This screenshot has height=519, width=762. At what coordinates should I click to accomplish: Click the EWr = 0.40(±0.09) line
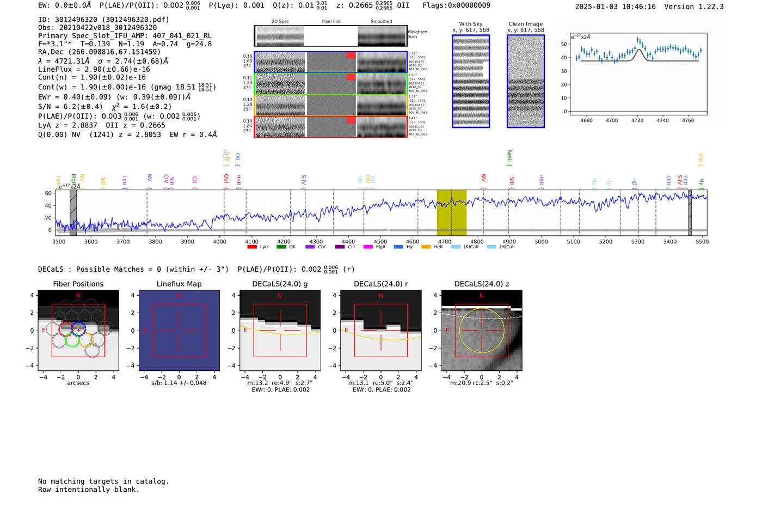pos(114,97)
